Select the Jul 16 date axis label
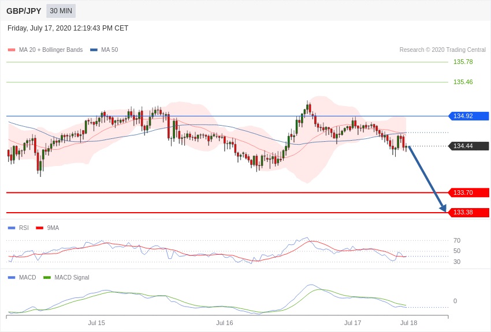Image resolution: width=491 pixels, height=332 pixels. [225, 323]
